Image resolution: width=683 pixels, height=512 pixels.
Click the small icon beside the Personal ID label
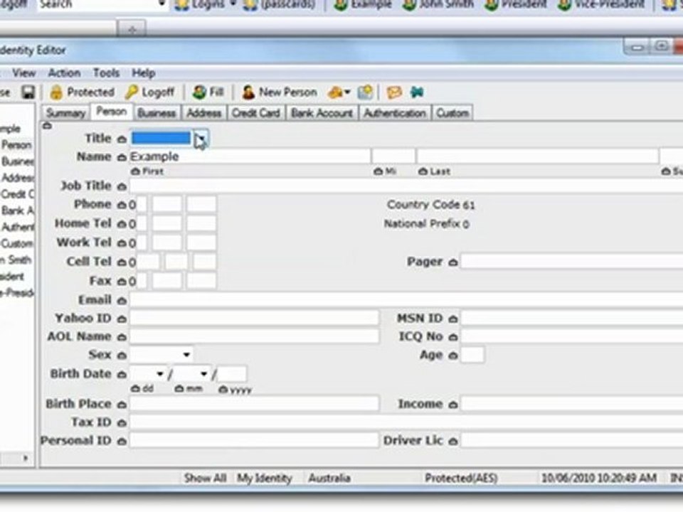122,442
